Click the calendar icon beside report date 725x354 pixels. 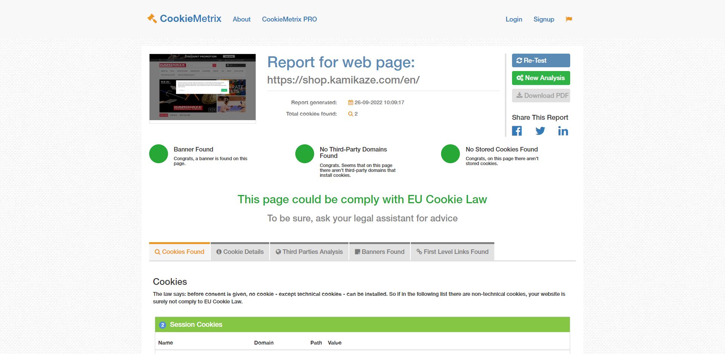click(x=350, y=102)
